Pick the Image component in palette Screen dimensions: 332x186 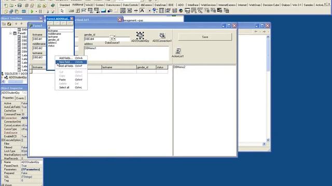(103, 10)
